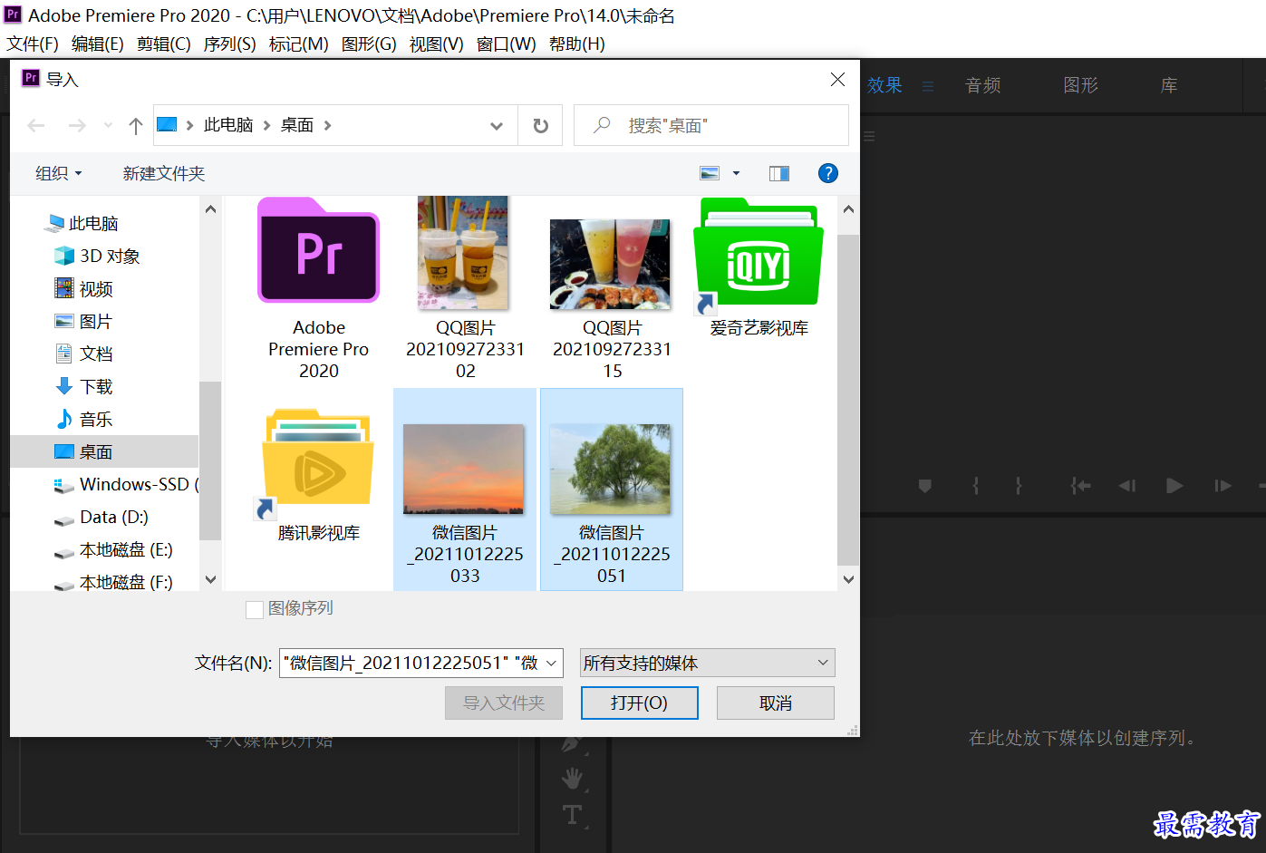Select image QQ图片20210927233102
This screenshot has height=853, width=1266.
coord(465,289)
